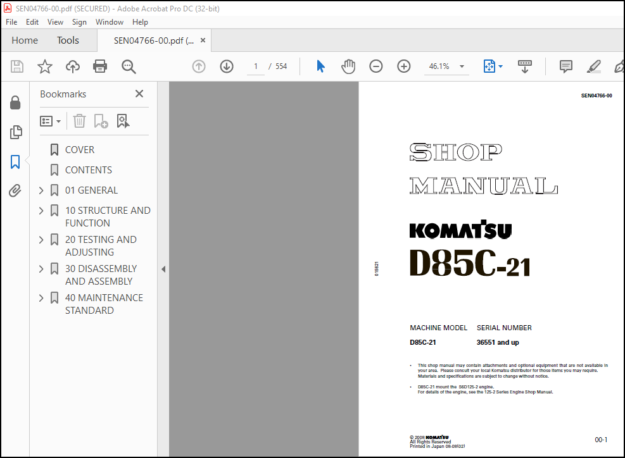Viewport: 625px width, 458px height.
Task: Switch to the Tools tab
Action: point(68,40)
